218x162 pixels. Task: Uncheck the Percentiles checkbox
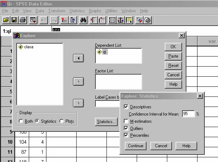126,135
